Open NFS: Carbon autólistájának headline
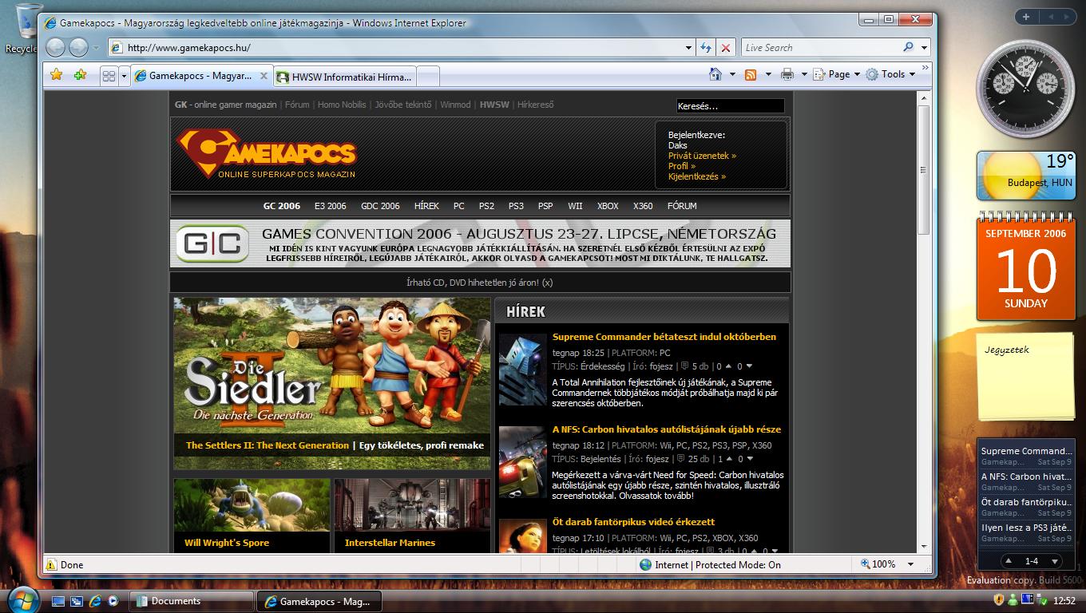Image resolution: width=1086 pixels, height=613 pixels. click(667, 429)
